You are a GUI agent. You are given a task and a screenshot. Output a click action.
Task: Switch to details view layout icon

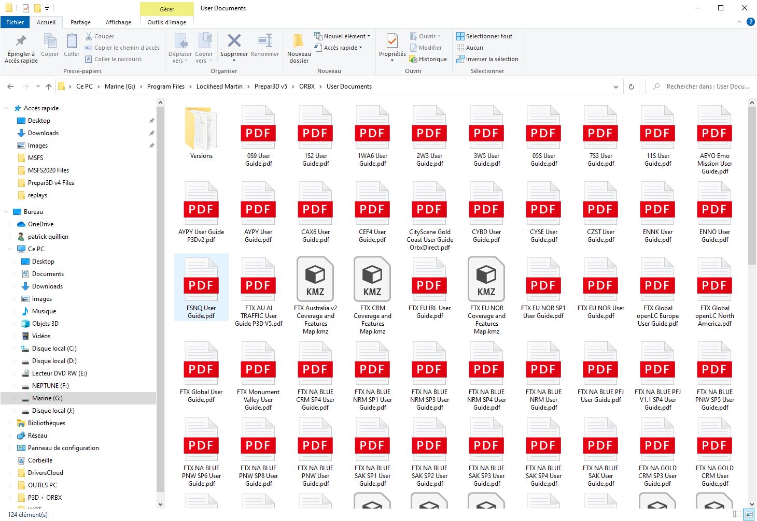(737, 514)
